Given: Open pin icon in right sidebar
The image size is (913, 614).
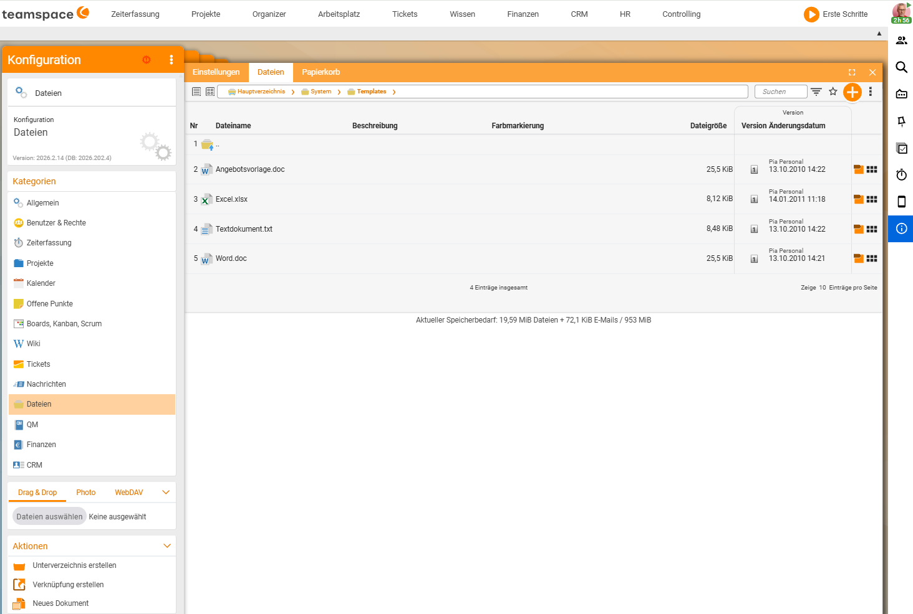Looking at the screenshot, I should point(901,121).
